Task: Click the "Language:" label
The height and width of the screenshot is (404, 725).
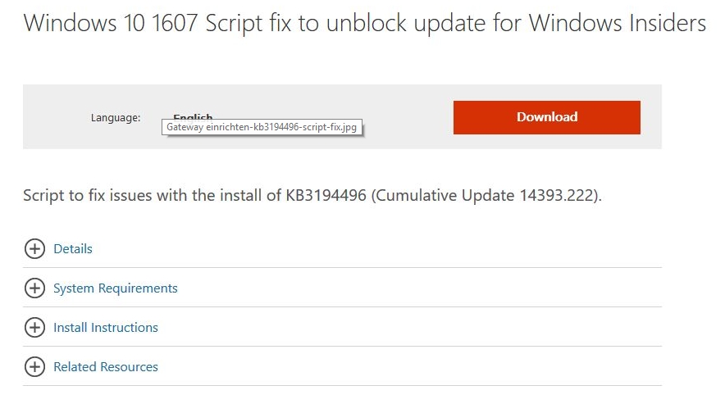Action: (116, 118)
